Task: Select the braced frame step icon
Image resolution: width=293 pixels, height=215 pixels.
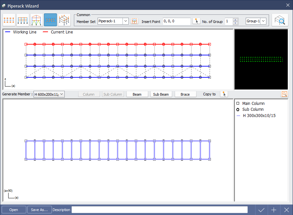Action: [36, 20]
